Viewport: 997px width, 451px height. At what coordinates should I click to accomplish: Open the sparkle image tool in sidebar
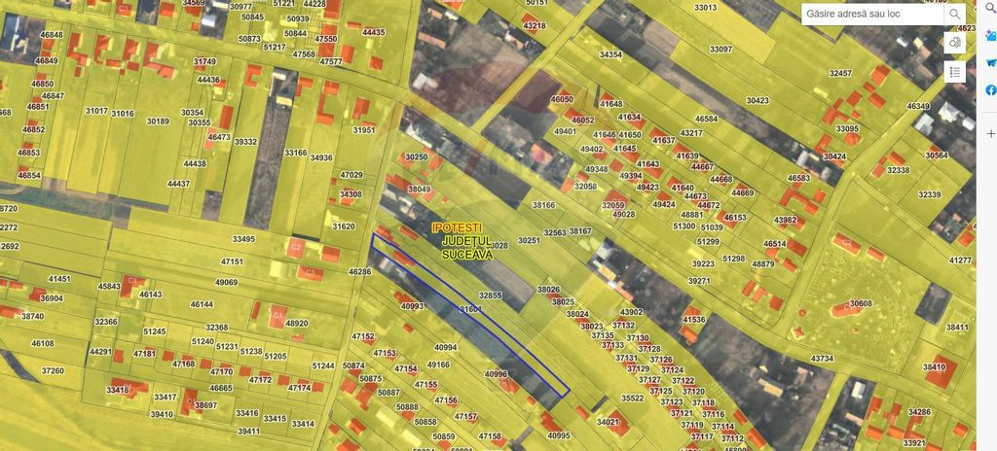990,36
